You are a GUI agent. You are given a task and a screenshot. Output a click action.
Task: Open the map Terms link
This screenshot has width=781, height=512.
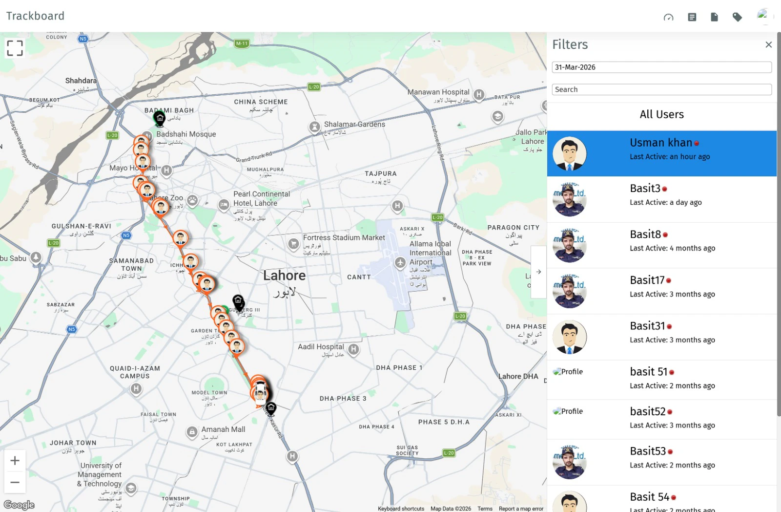[x=485, y=509]
